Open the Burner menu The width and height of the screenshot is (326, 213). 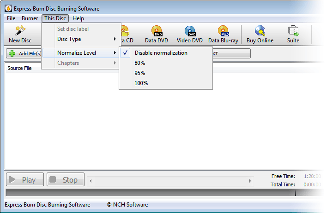(x=30, y=18)
